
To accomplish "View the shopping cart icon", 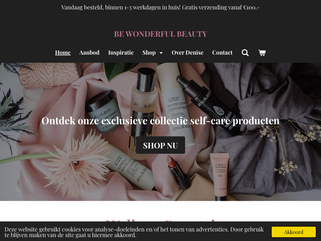I will (x=262, y=53).
